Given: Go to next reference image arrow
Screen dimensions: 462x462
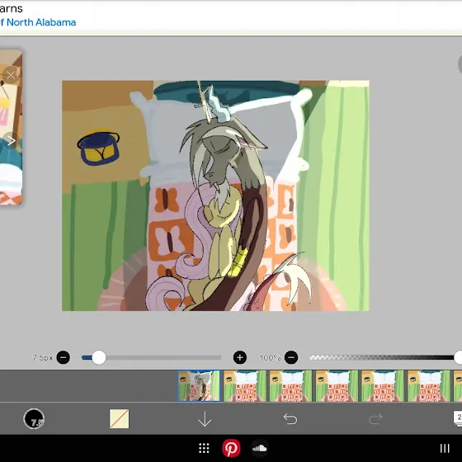Looking at the screenshot, I should coord(12,140).
